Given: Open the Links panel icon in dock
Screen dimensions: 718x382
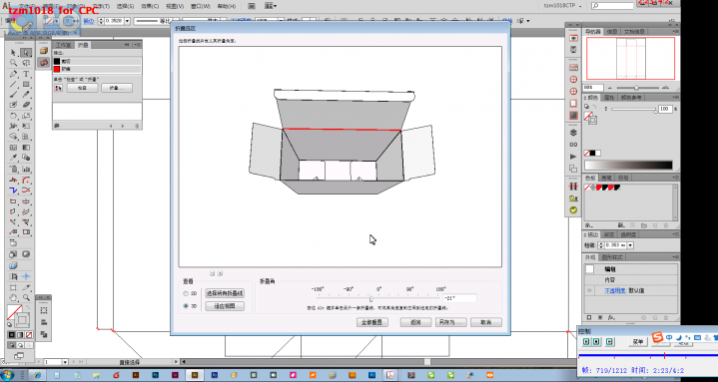Looking at the screenshot, I should [573, 145].
